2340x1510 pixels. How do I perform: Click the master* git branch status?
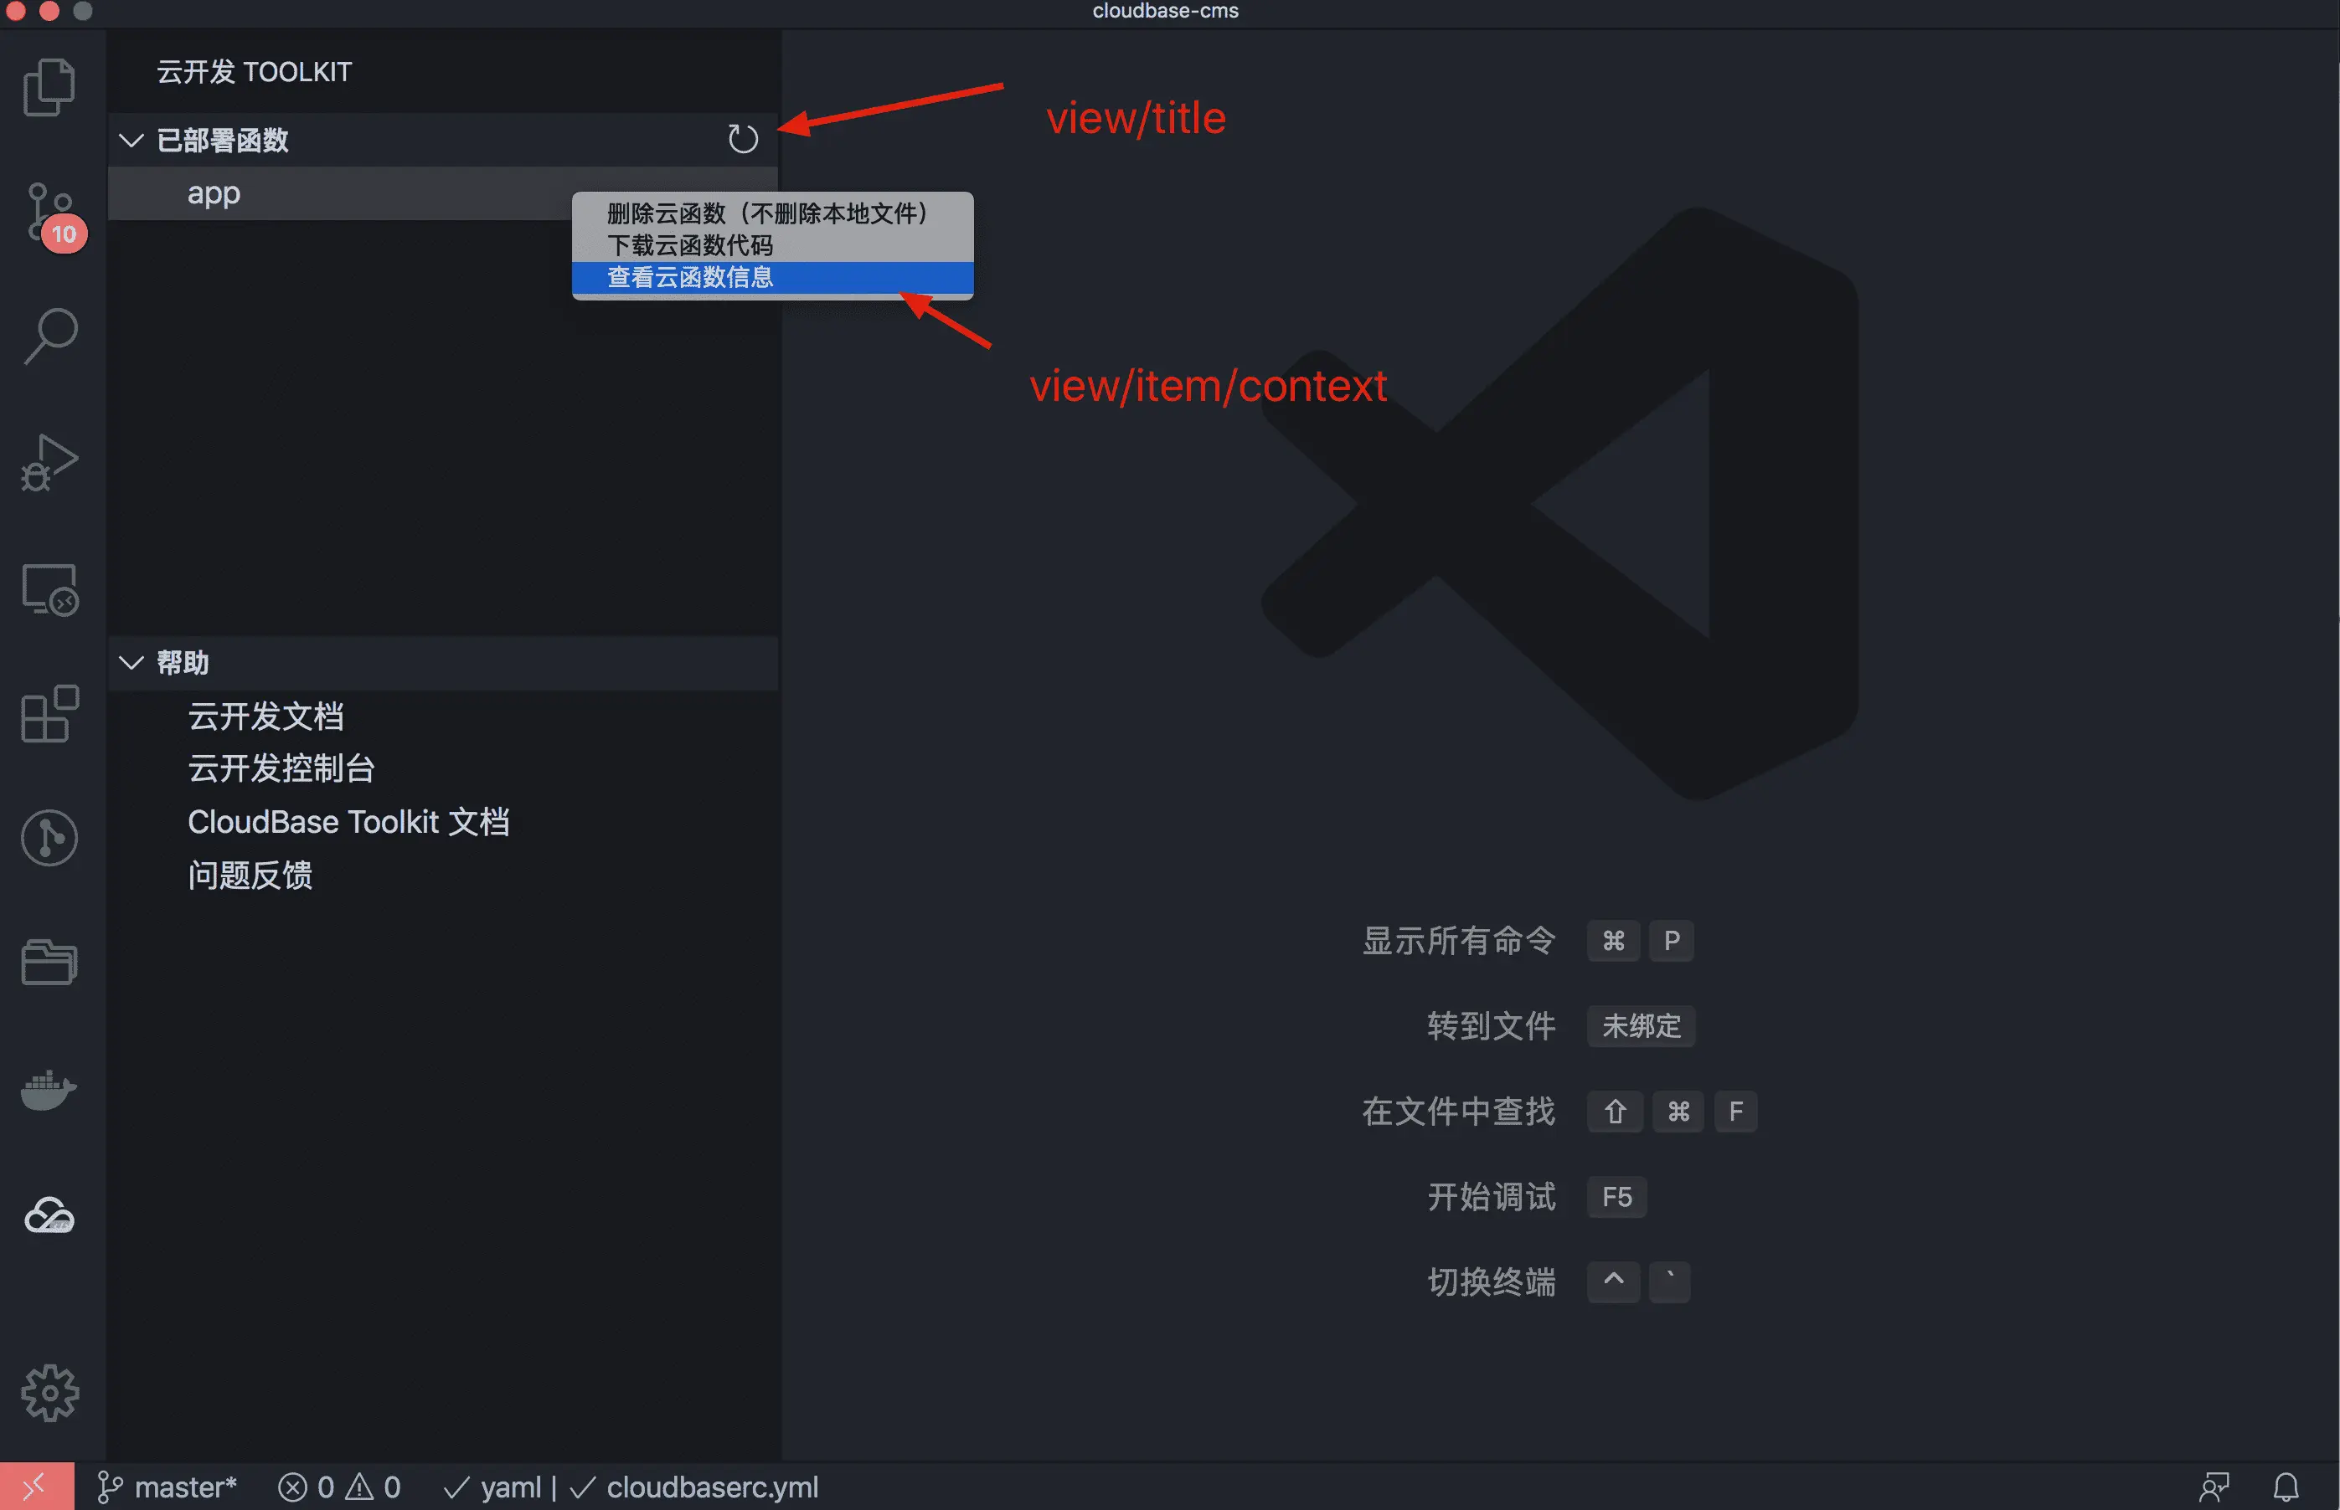coord(167,1487)
